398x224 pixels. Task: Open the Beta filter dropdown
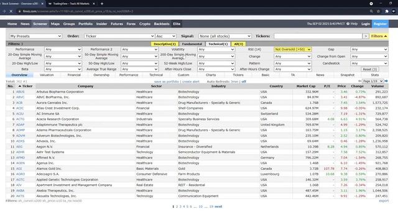click(63, 69)
